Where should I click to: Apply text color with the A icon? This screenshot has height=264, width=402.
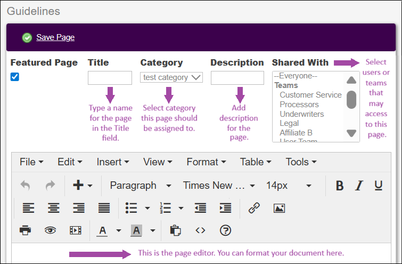click(102, 230)
